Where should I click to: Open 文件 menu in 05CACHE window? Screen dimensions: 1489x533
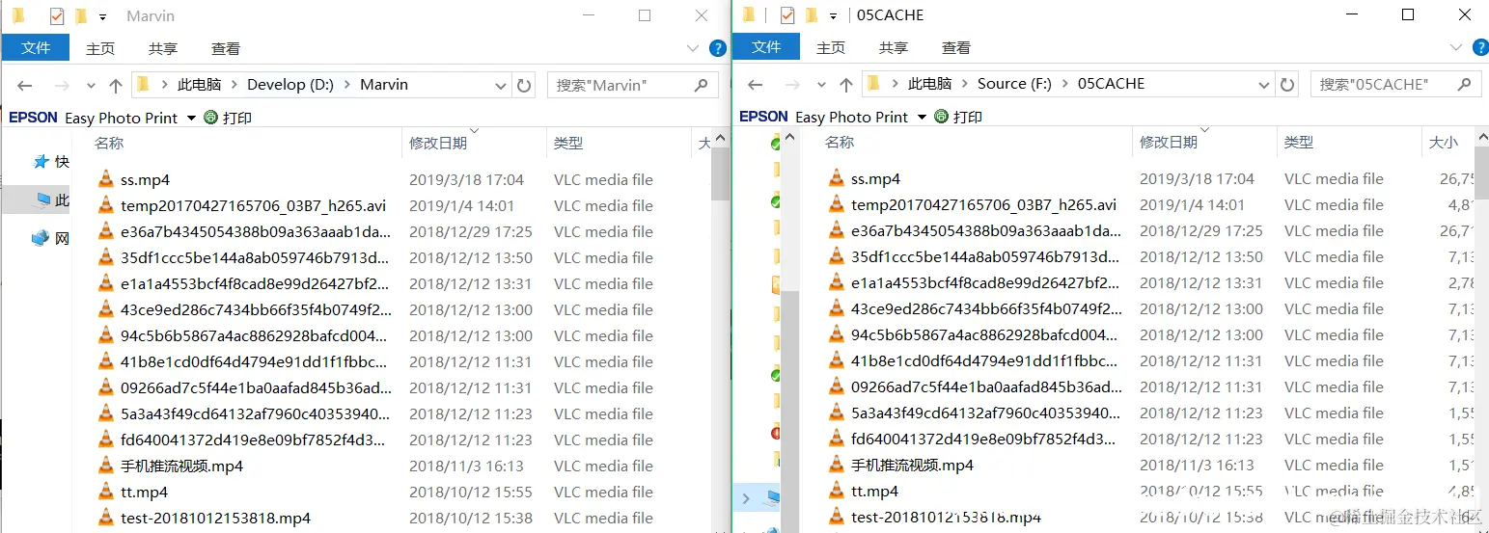tap(766, 47)
